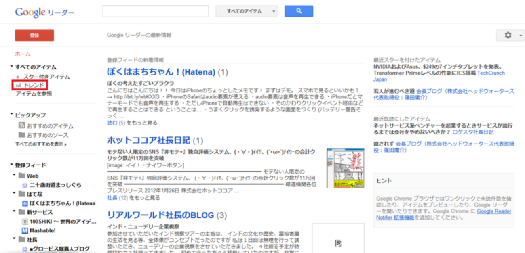Open トレンド in the sidebar
The width and height of the screenshot is (525, 253).
tap(34, 85)
